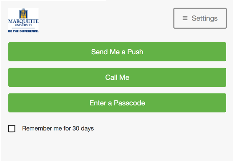The image size is (233, 161).
Task: Click the "BE THE DIFFERENCE." tagline
Action: tap(23, 31)
